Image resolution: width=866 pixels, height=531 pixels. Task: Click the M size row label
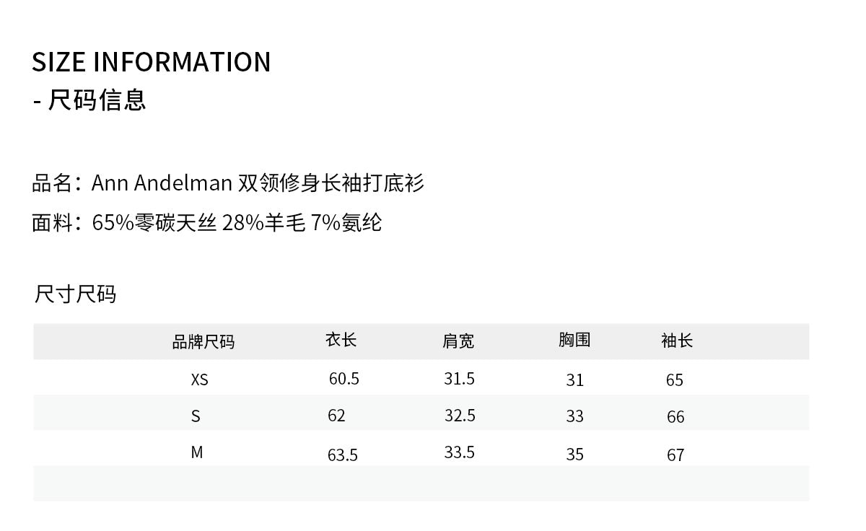click(197, 452)
